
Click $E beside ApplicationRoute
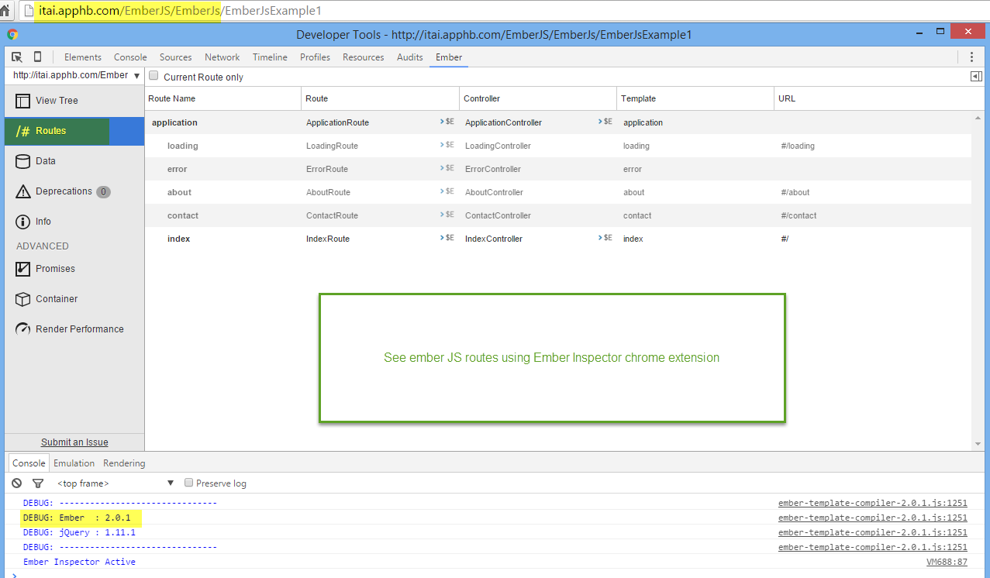[448, 122]
